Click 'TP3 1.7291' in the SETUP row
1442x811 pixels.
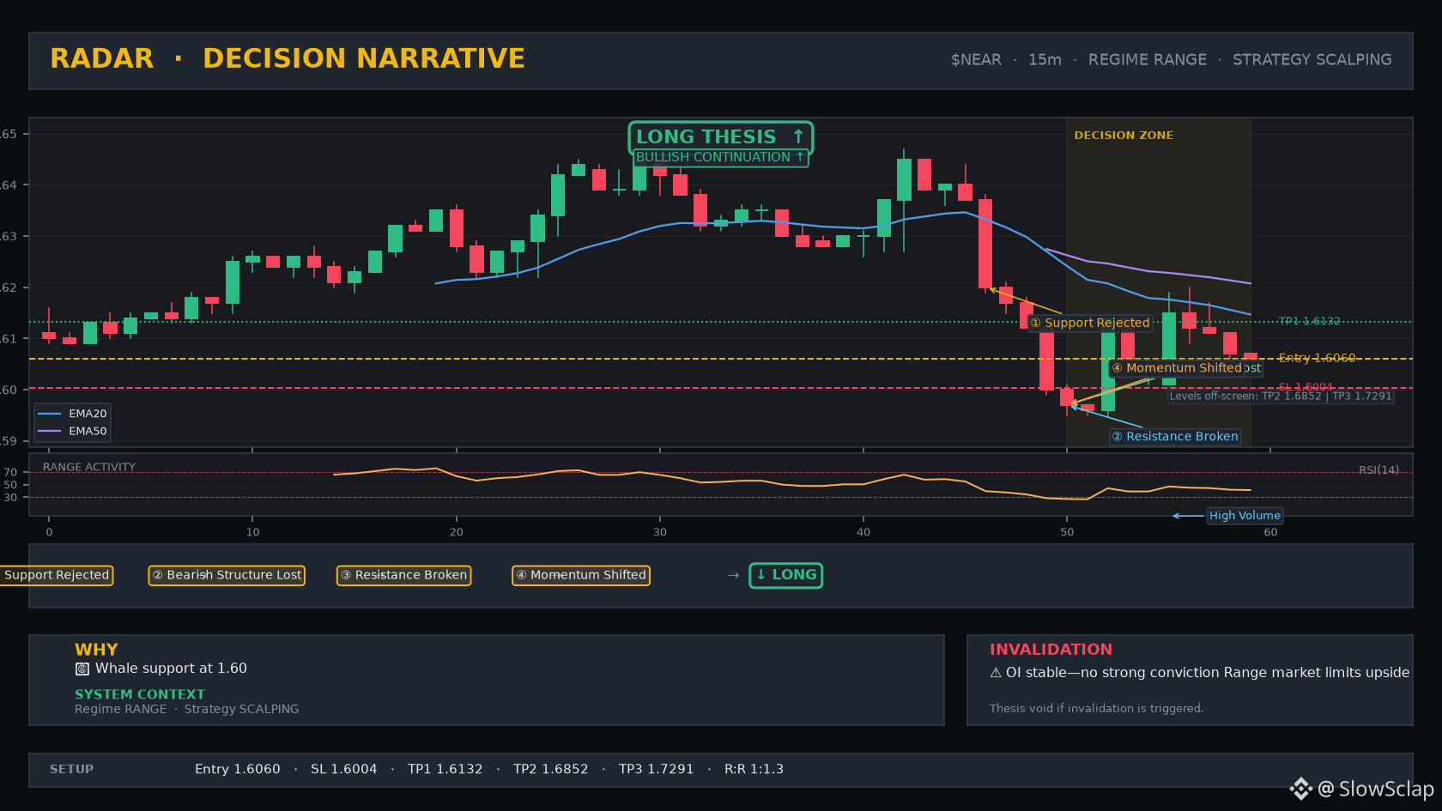pos(657,769)
